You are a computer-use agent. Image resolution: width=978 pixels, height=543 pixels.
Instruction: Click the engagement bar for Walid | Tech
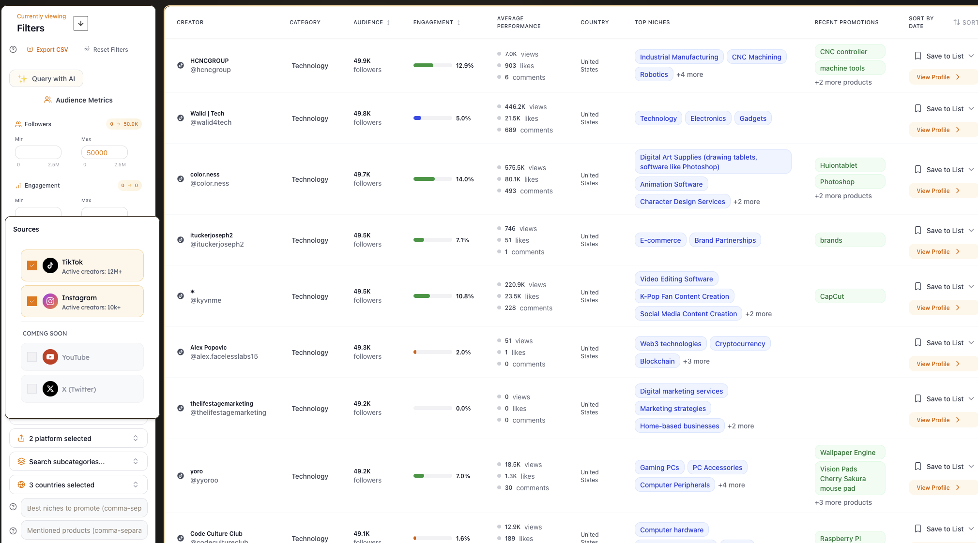(x=432, y=118)
